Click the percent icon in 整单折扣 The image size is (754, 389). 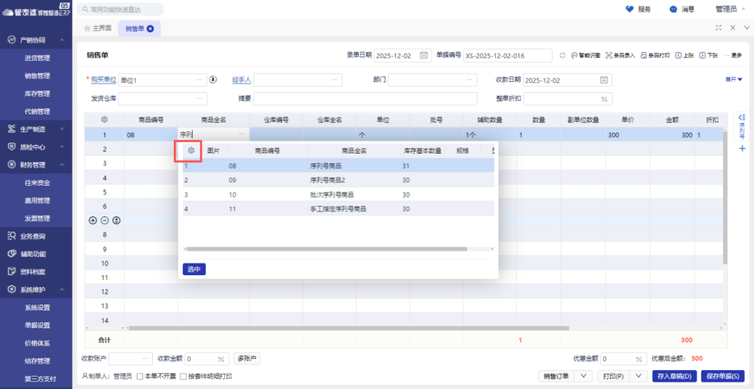tap(605, 99)
